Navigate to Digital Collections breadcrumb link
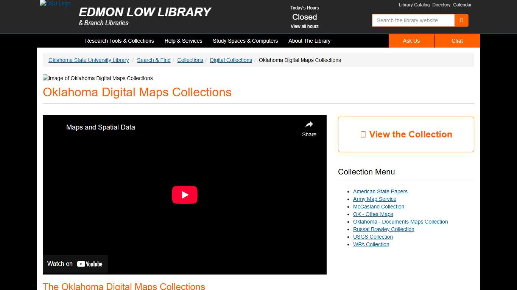 click(x=231, y=60)
